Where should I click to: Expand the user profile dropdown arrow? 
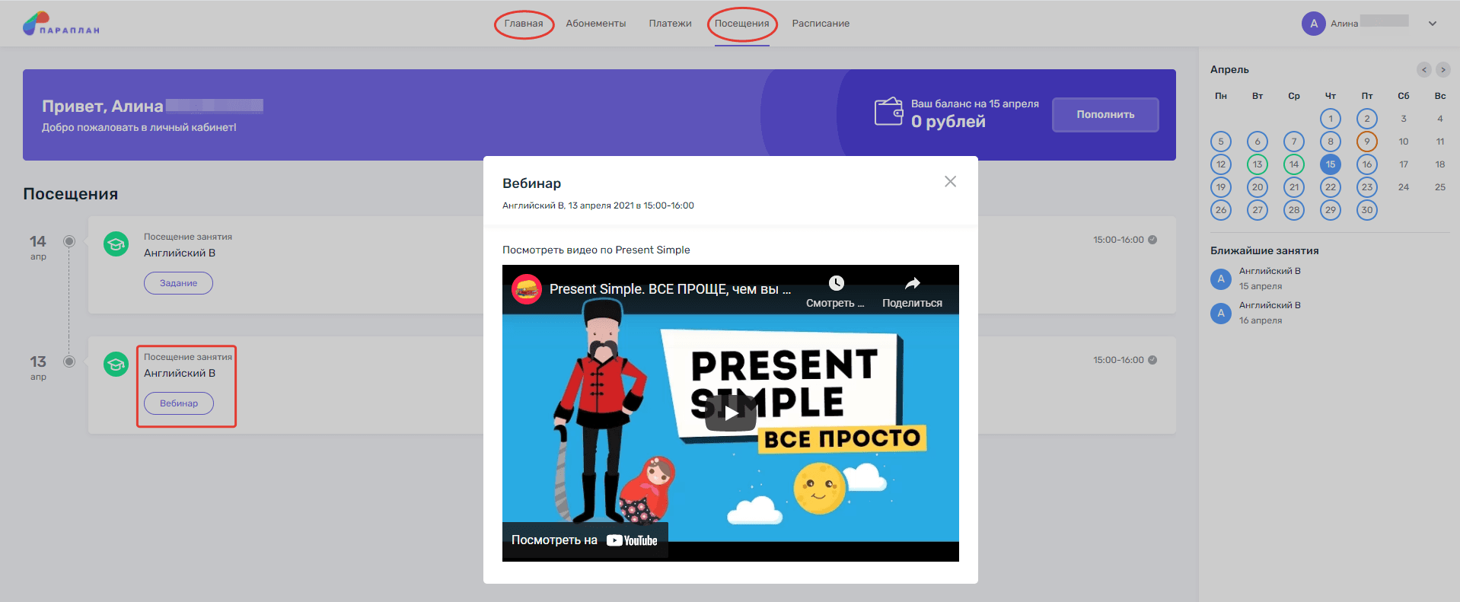[x=1433, y=24]
